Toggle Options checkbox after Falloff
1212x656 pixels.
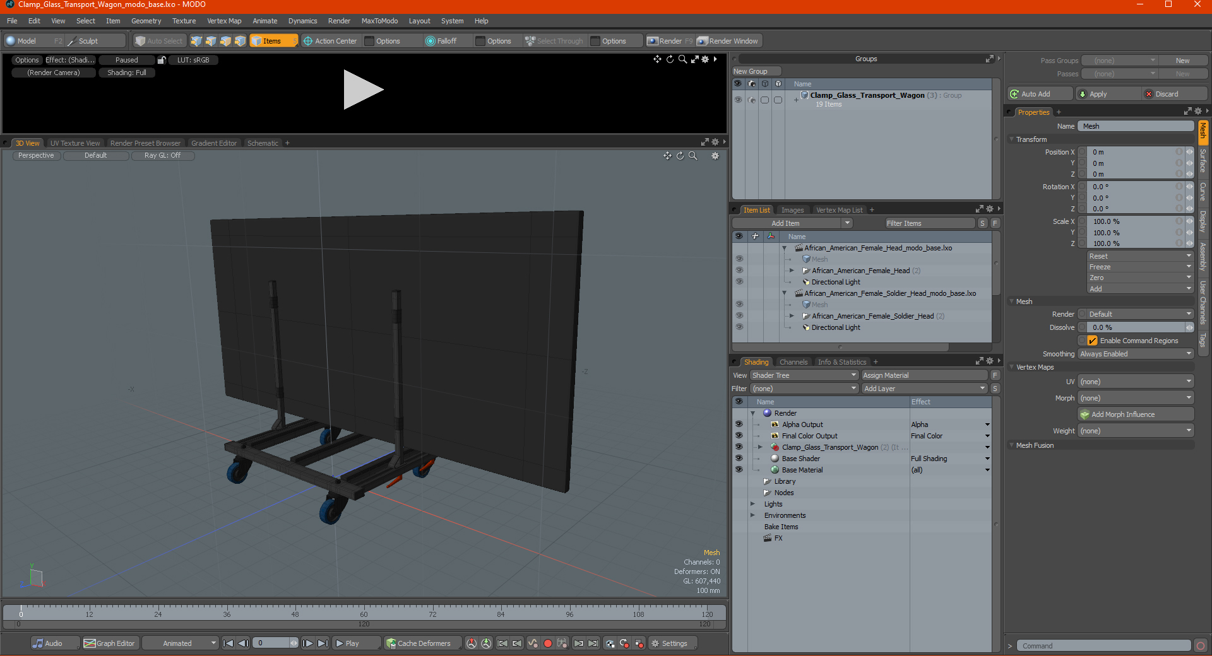480,41
